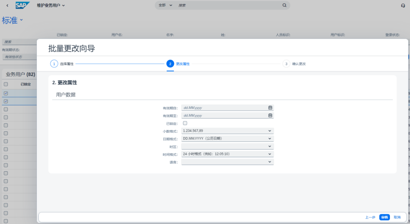Viewport: 410px width, 224px height.
Task: Open the calendar picker for 有效期至
Action: (270, 115)
